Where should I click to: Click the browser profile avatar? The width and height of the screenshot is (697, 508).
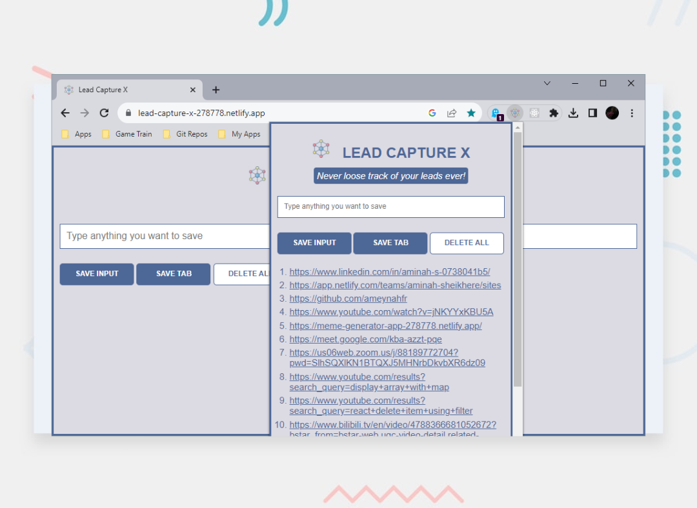pos(612,113)
